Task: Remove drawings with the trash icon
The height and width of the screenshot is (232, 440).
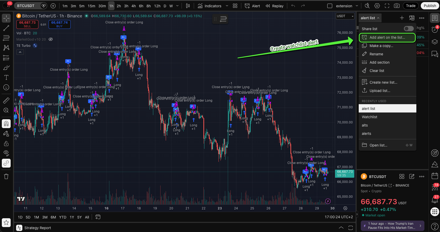Action: pos(6,177)
